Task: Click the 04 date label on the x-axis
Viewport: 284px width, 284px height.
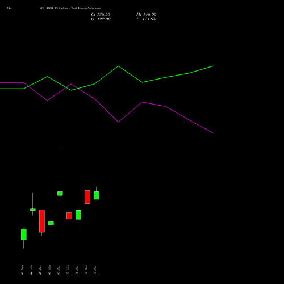Action: [x=31, y=270]
